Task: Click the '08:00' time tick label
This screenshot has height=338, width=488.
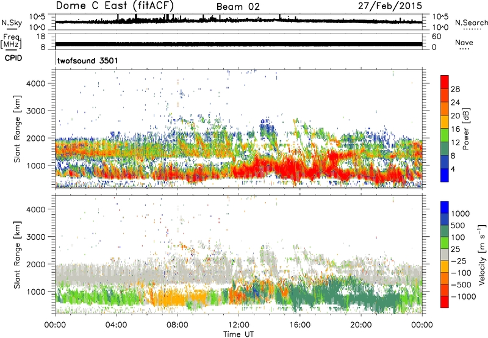Action: (x=178, y=325)
